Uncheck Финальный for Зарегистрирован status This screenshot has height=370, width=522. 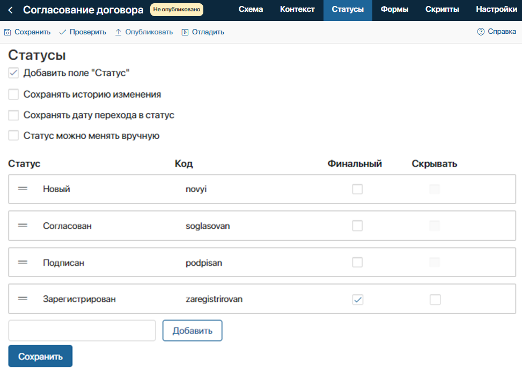click(357, 299)
